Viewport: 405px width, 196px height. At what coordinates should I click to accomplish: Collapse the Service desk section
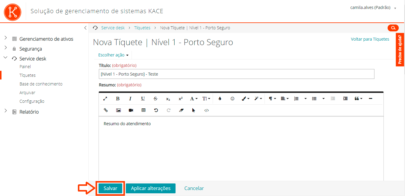point(5,58)
